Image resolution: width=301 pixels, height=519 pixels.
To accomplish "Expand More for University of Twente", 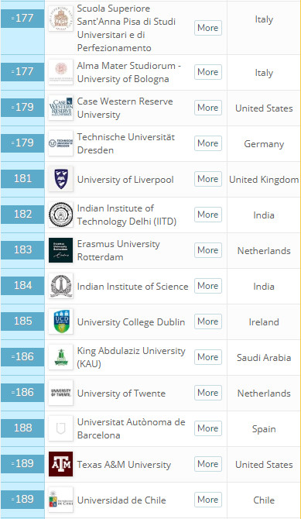I will 208,393.
